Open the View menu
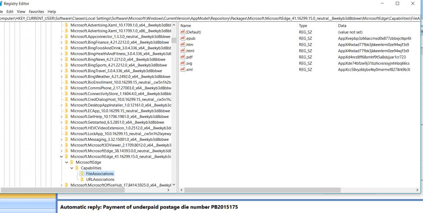The width and height of the screenshot is (423, 213). point(21,12)
